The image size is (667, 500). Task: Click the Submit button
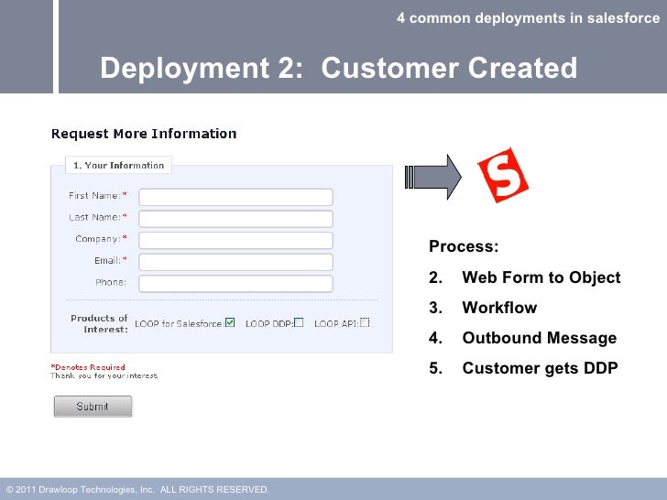click(x=93, y=407)
